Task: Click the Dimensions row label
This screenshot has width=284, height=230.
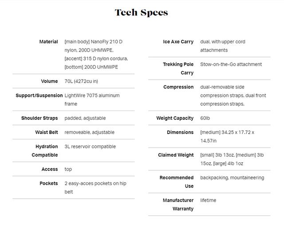Action: click(x=180, y=132)
